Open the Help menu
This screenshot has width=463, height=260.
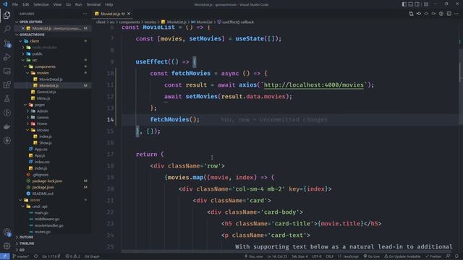pyautogui.click(x=109, y=4)
